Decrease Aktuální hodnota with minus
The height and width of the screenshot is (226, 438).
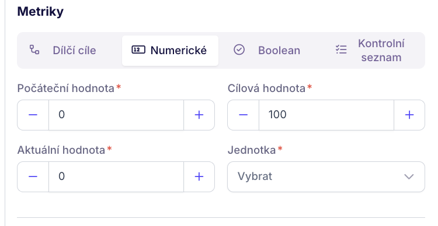[33, 176]
